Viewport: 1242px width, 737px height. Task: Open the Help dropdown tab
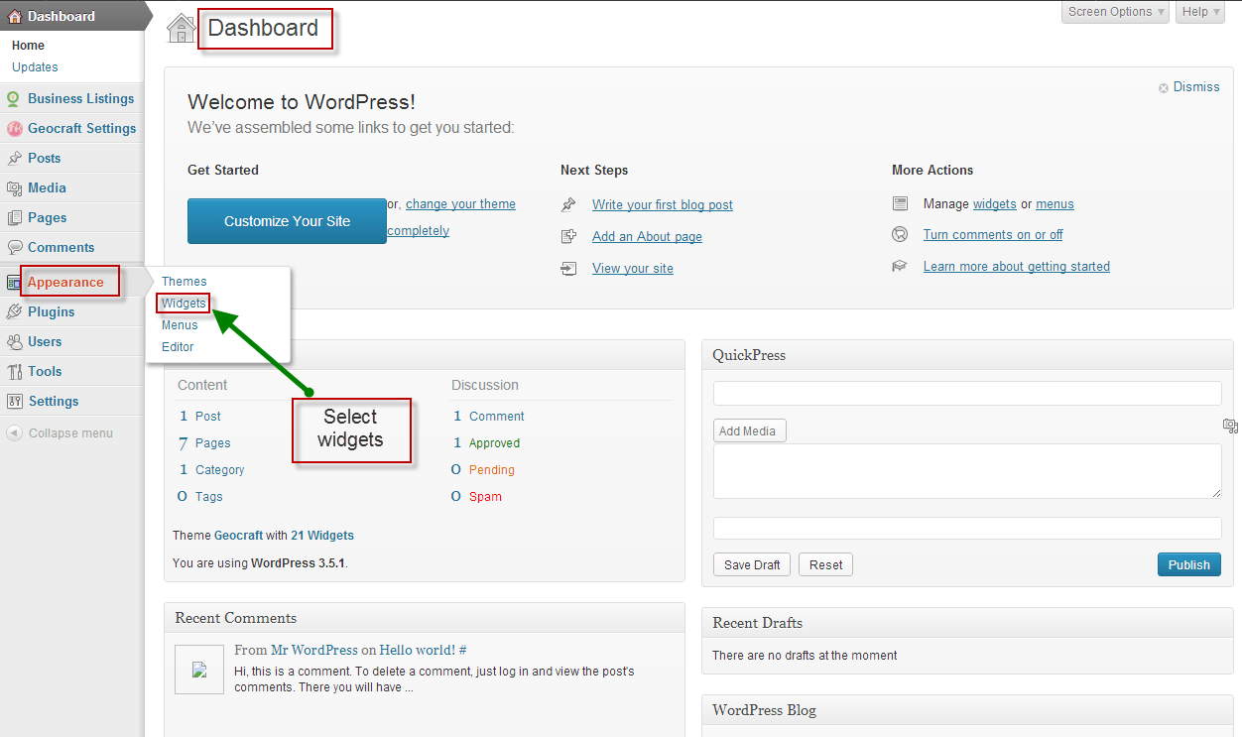tap(1200, 12)
